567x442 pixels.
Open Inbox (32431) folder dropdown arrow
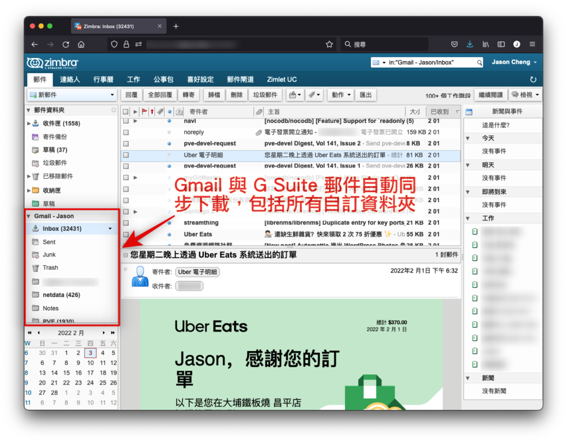[110, 229]
